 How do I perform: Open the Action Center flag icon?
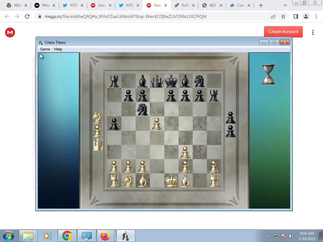[x=284, y=236]
